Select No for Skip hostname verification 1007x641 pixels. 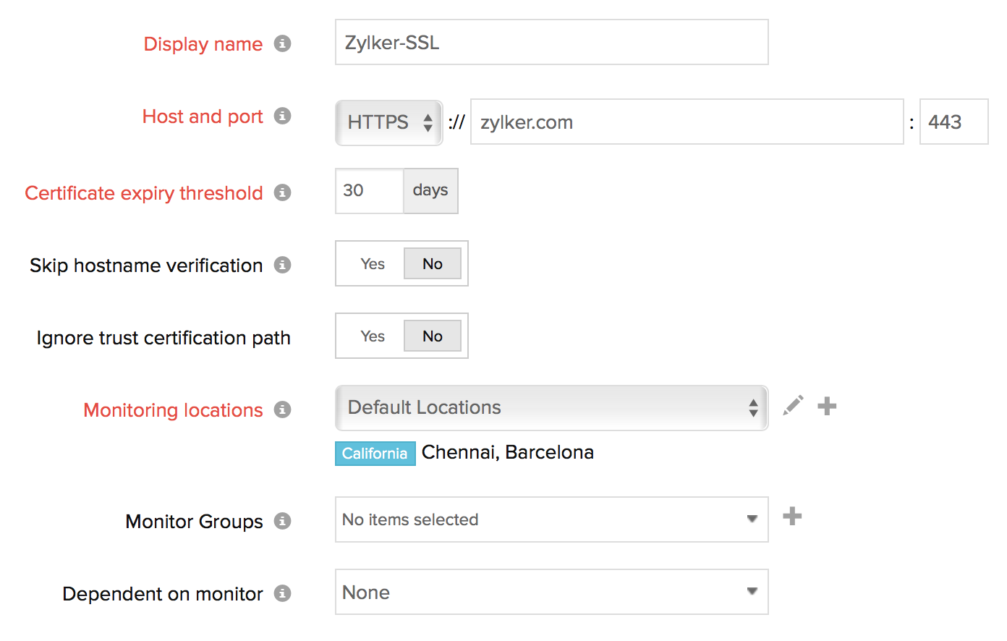point(432,264)
